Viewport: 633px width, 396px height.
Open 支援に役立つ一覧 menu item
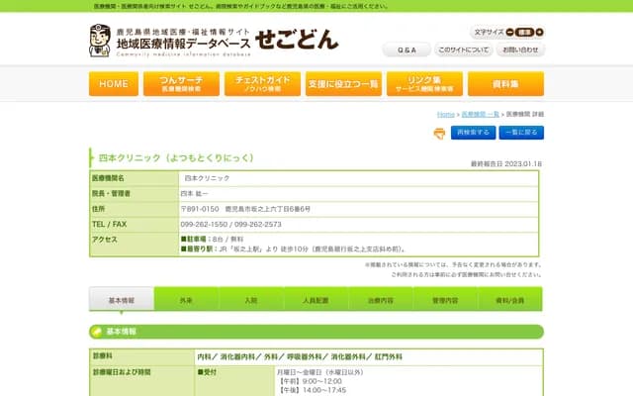pyautogui.click(x=343, y=84)
